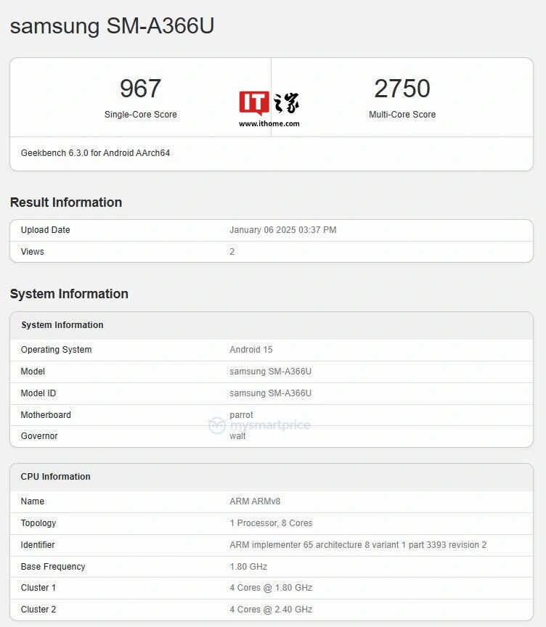Click the samsung SM-A366U page title
The image size is (546, 627).
[x=112, y=26]
